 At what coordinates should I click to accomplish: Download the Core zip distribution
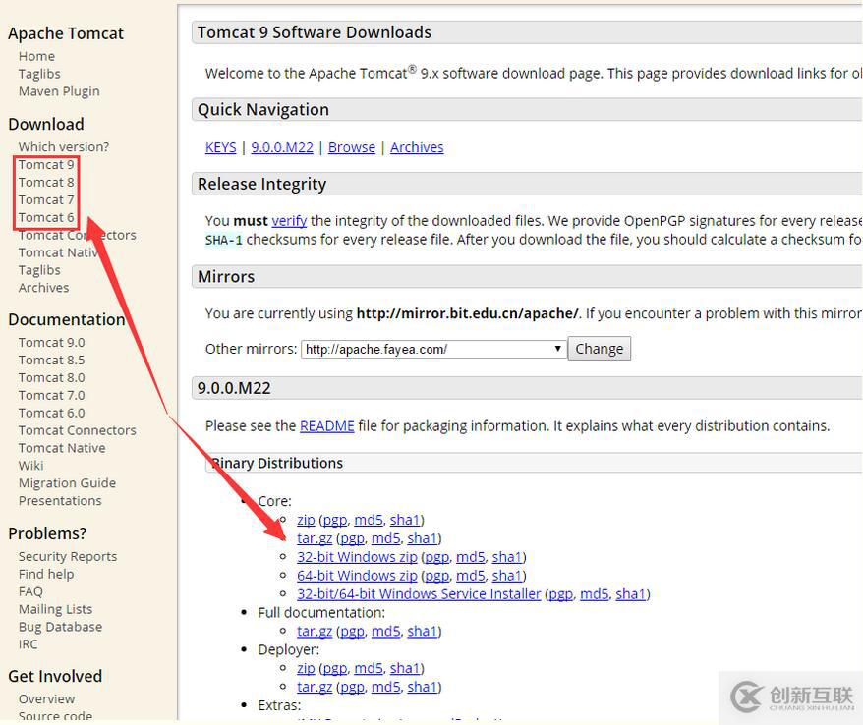tap(306, 520)
